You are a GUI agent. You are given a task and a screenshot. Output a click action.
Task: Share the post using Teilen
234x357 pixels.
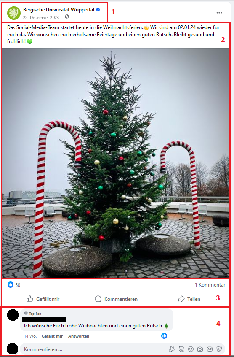coord(189,299)
